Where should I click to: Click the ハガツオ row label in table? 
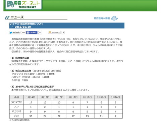pos(16,112)
